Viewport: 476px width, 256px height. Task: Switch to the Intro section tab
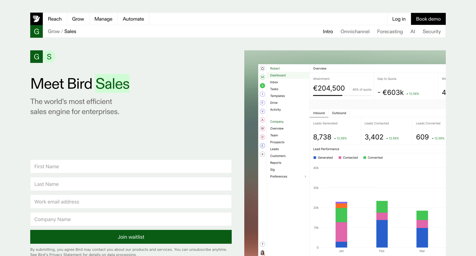328,31
